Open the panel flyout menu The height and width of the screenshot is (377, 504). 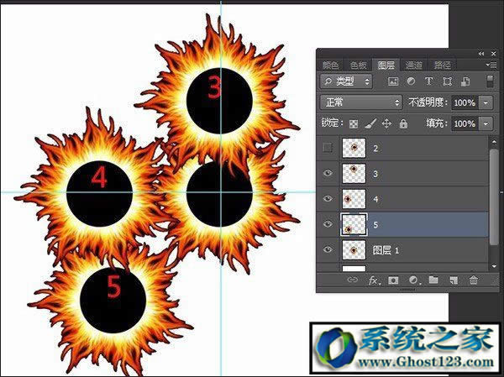coord(491,65)
